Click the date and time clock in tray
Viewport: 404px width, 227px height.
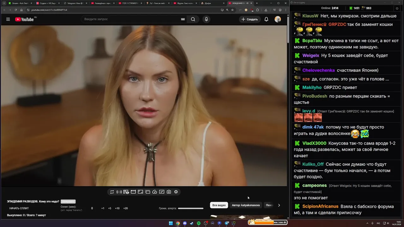coord(396,223)
